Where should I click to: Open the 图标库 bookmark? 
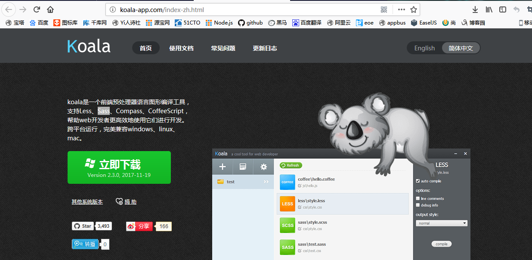tap(65, 23)
